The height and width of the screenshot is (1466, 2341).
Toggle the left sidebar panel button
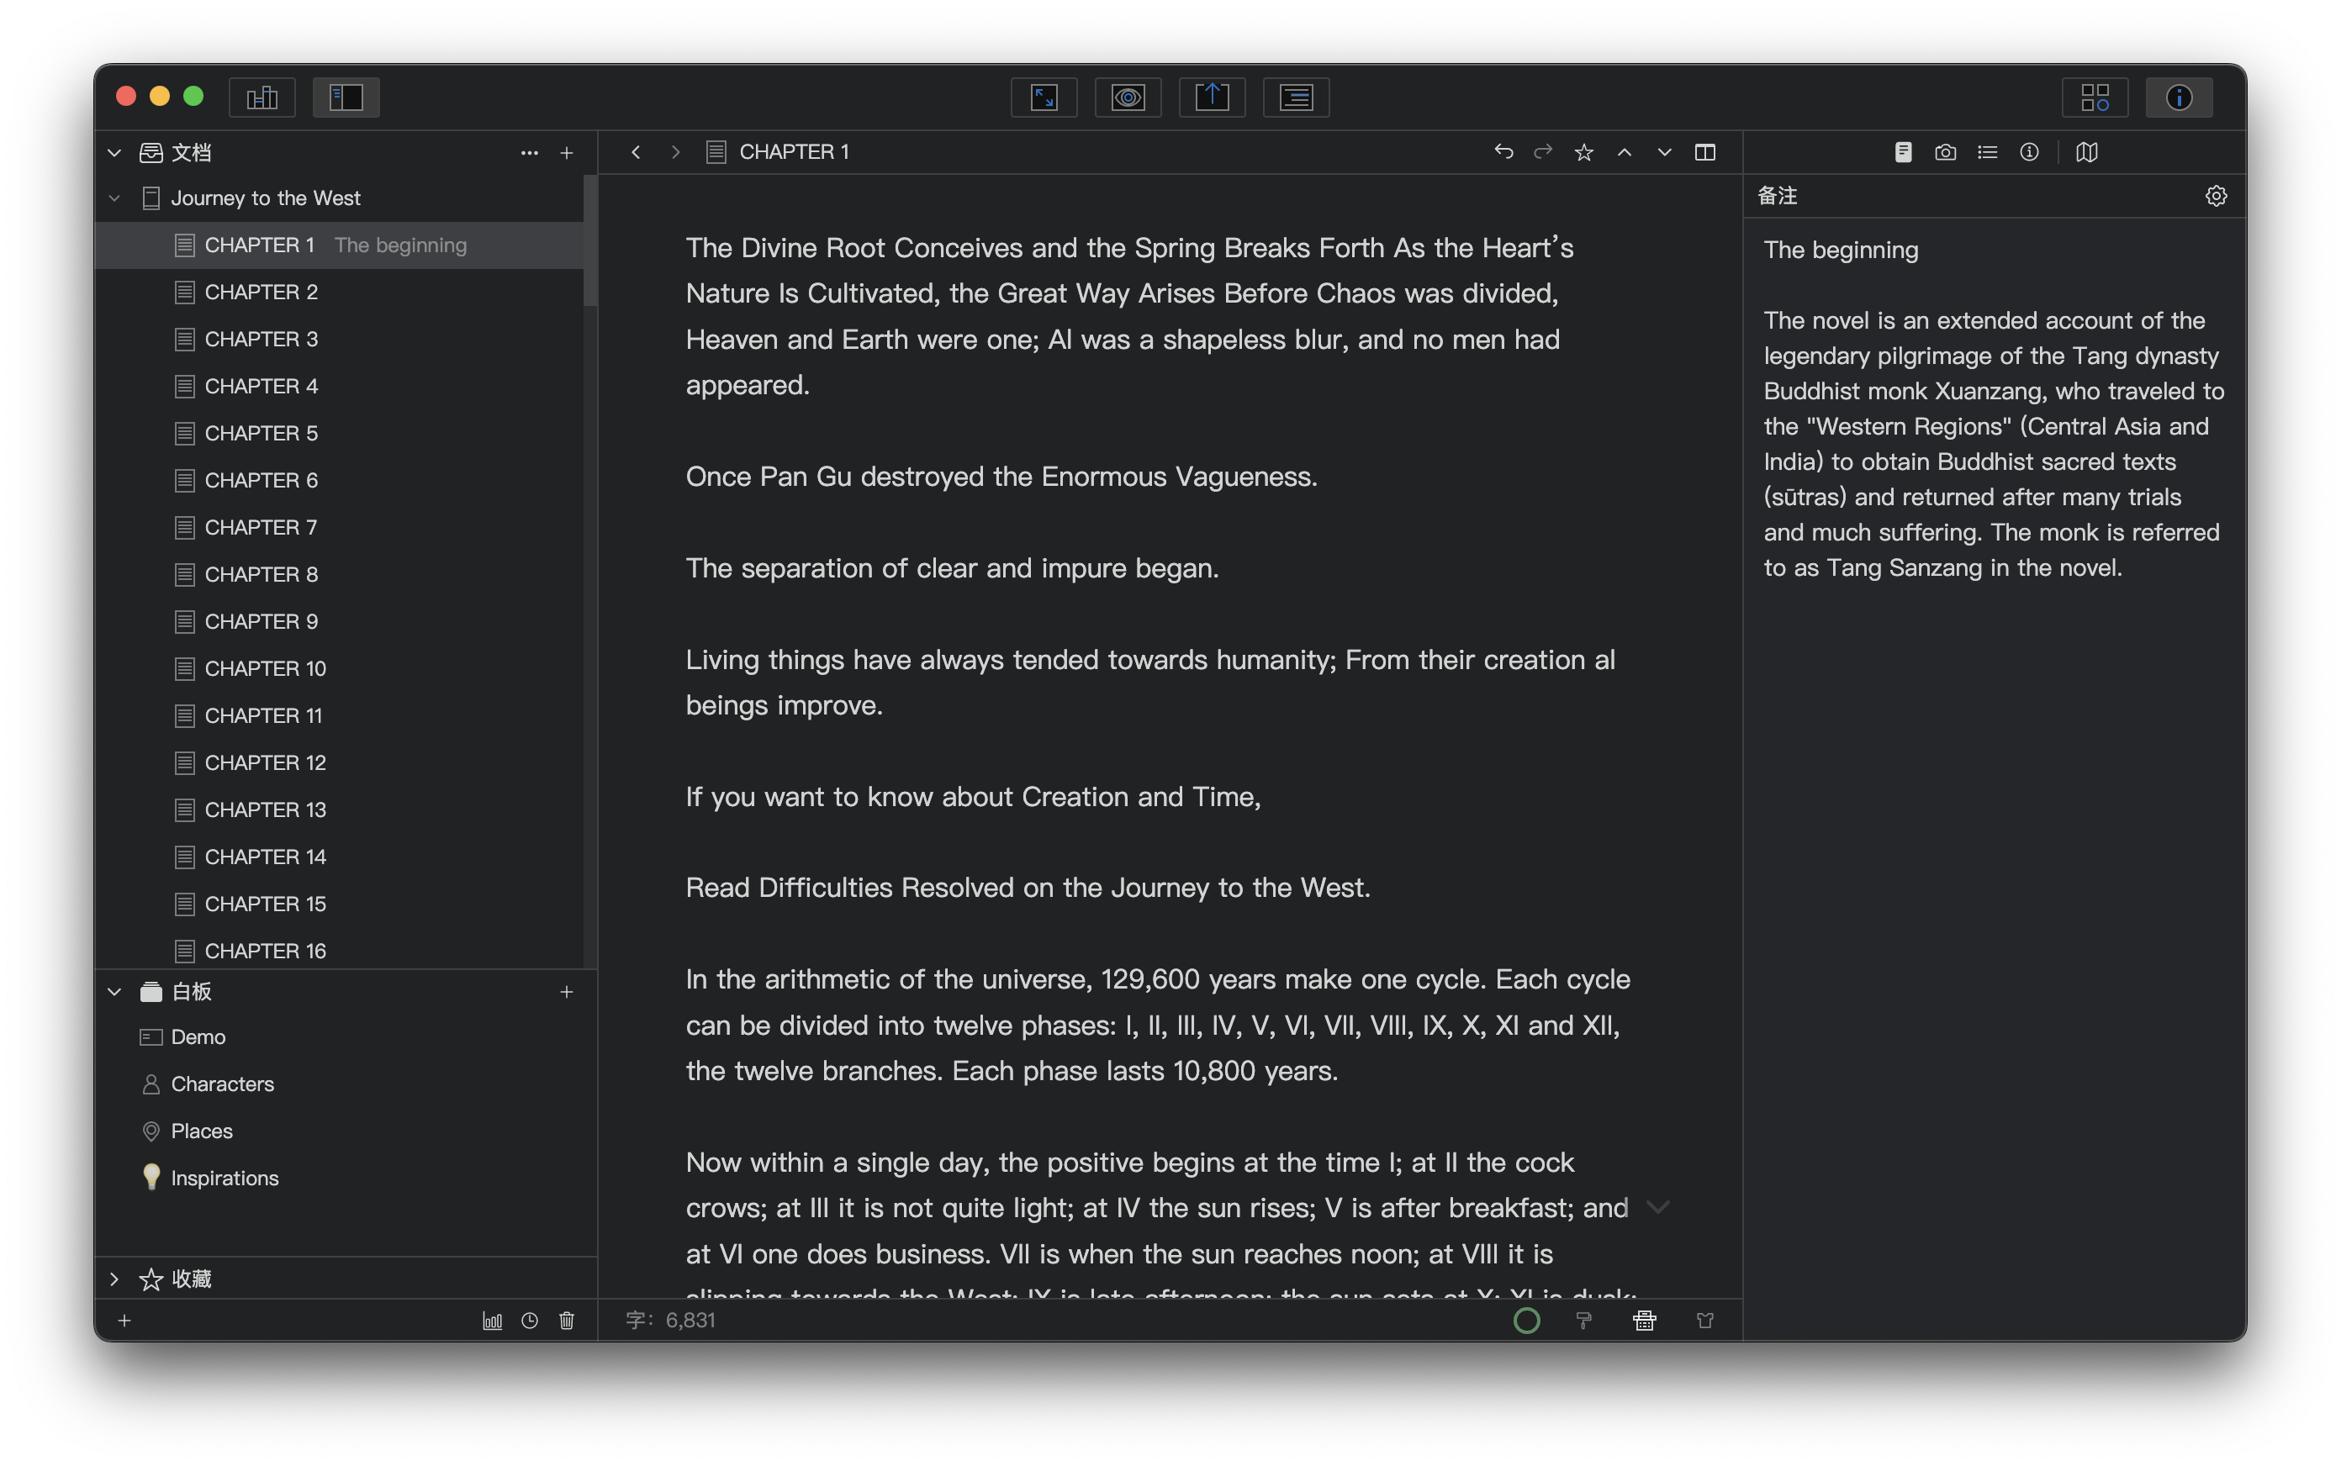pyautogui.click(x=346, y=97)
